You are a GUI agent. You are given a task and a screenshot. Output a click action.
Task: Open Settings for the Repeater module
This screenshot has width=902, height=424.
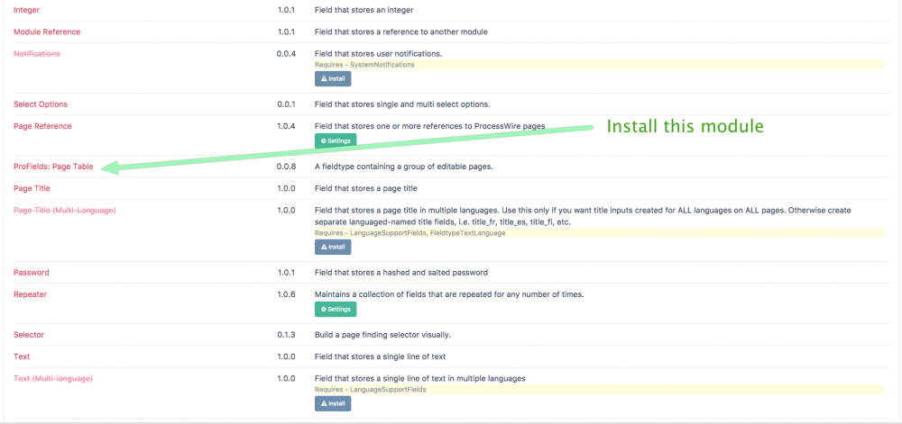[335, 310]
